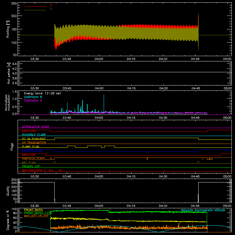Select the PARTICLE_FLAG label
235x235 pixels.
33,159
